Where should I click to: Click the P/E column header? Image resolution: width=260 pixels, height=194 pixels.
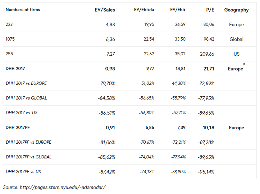tap(210, 10)
